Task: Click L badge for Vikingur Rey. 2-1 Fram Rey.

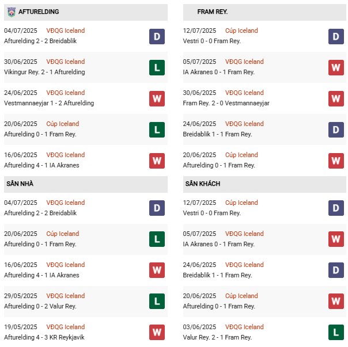Action: (336, 333)
